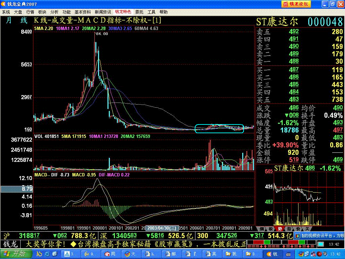Click the 换手 0.49% value
The width and height of the screenshot is (345, 259).
pos(334,115)
